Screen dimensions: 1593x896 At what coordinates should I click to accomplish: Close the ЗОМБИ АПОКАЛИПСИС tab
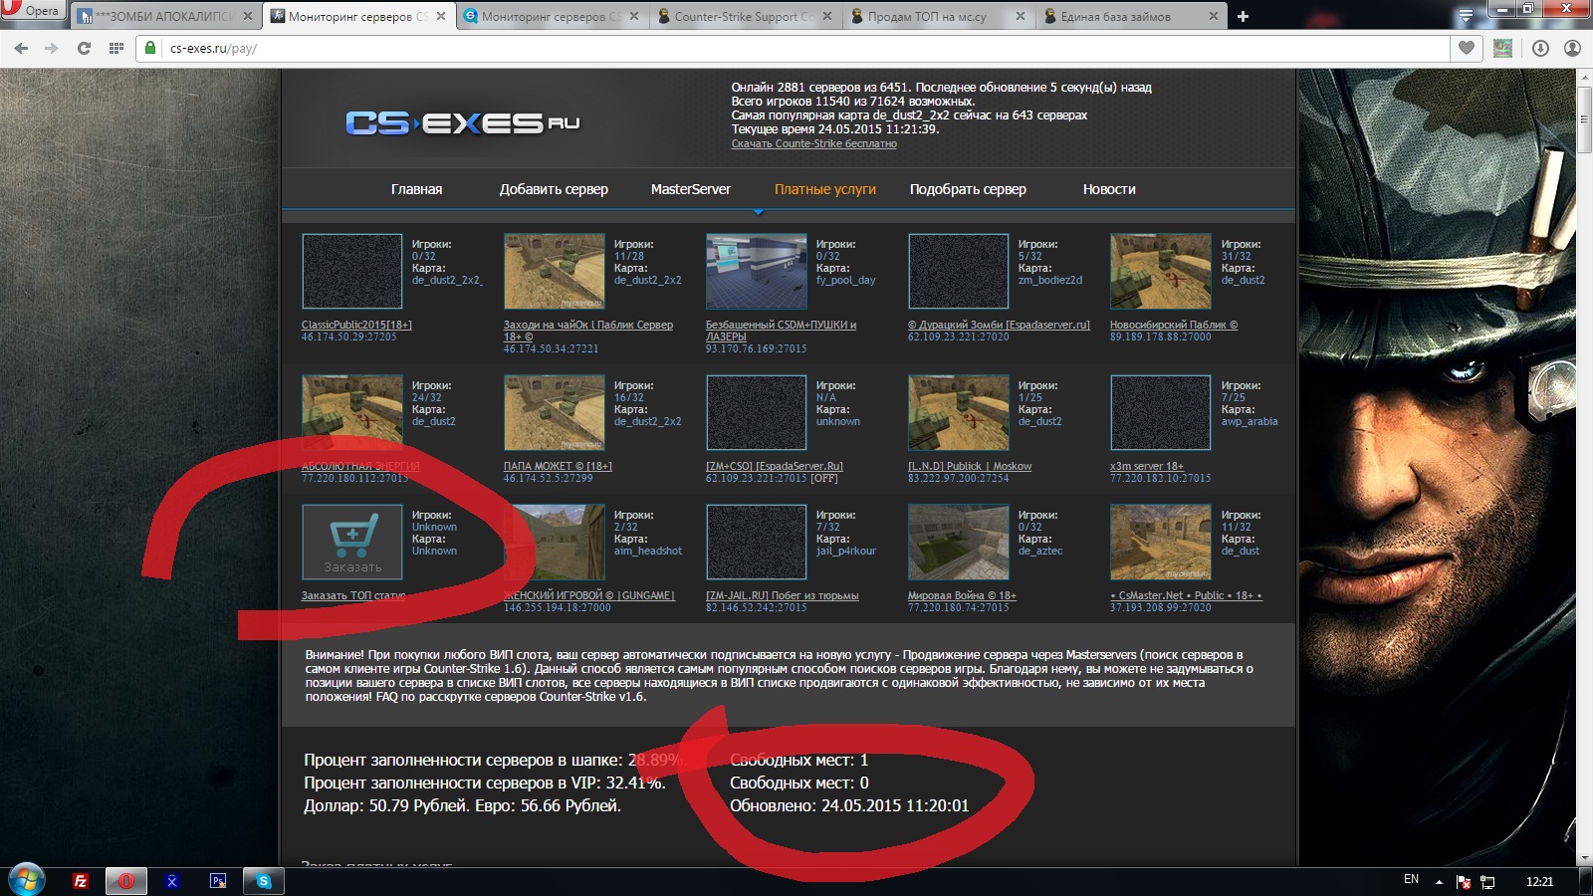[248, 16]
